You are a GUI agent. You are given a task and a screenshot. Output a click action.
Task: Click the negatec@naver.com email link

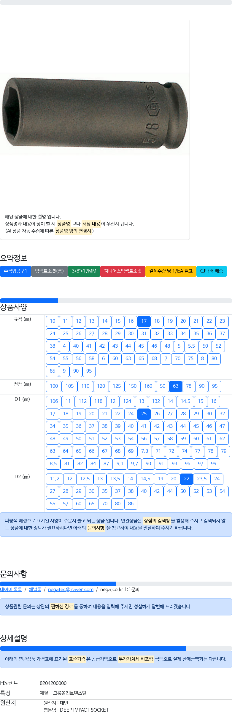(x=71, y=590)
